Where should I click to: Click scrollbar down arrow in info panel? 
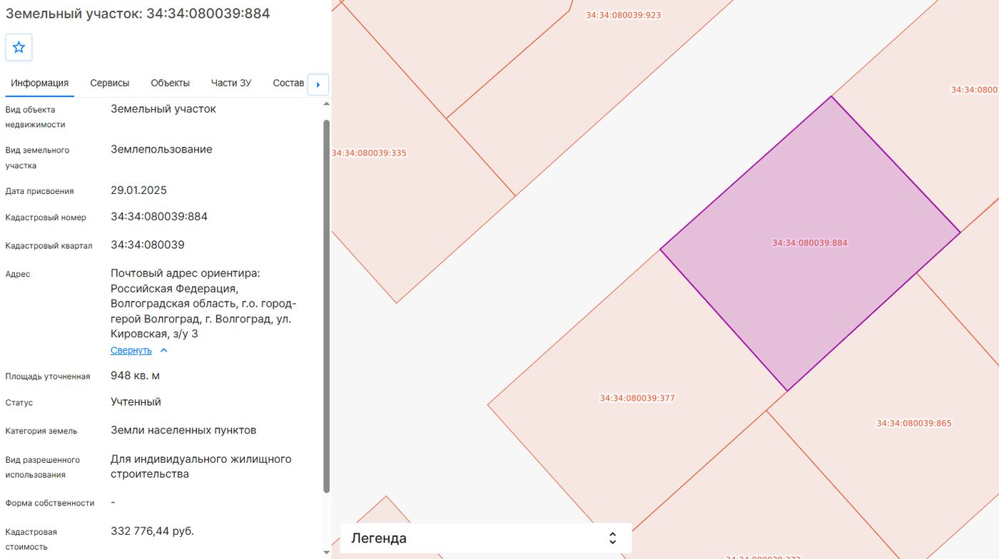click(x=327, y=552)
